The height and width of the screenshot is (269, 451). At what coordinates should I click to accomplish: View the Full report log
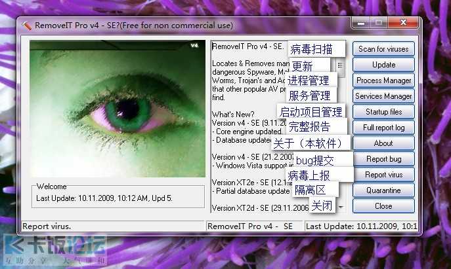[383, 128]
